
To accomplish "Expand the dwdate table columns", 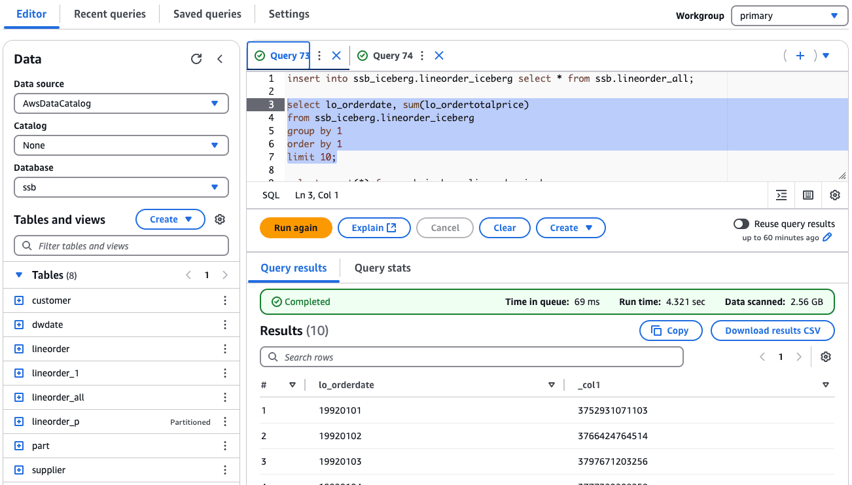I will point(19,325).
